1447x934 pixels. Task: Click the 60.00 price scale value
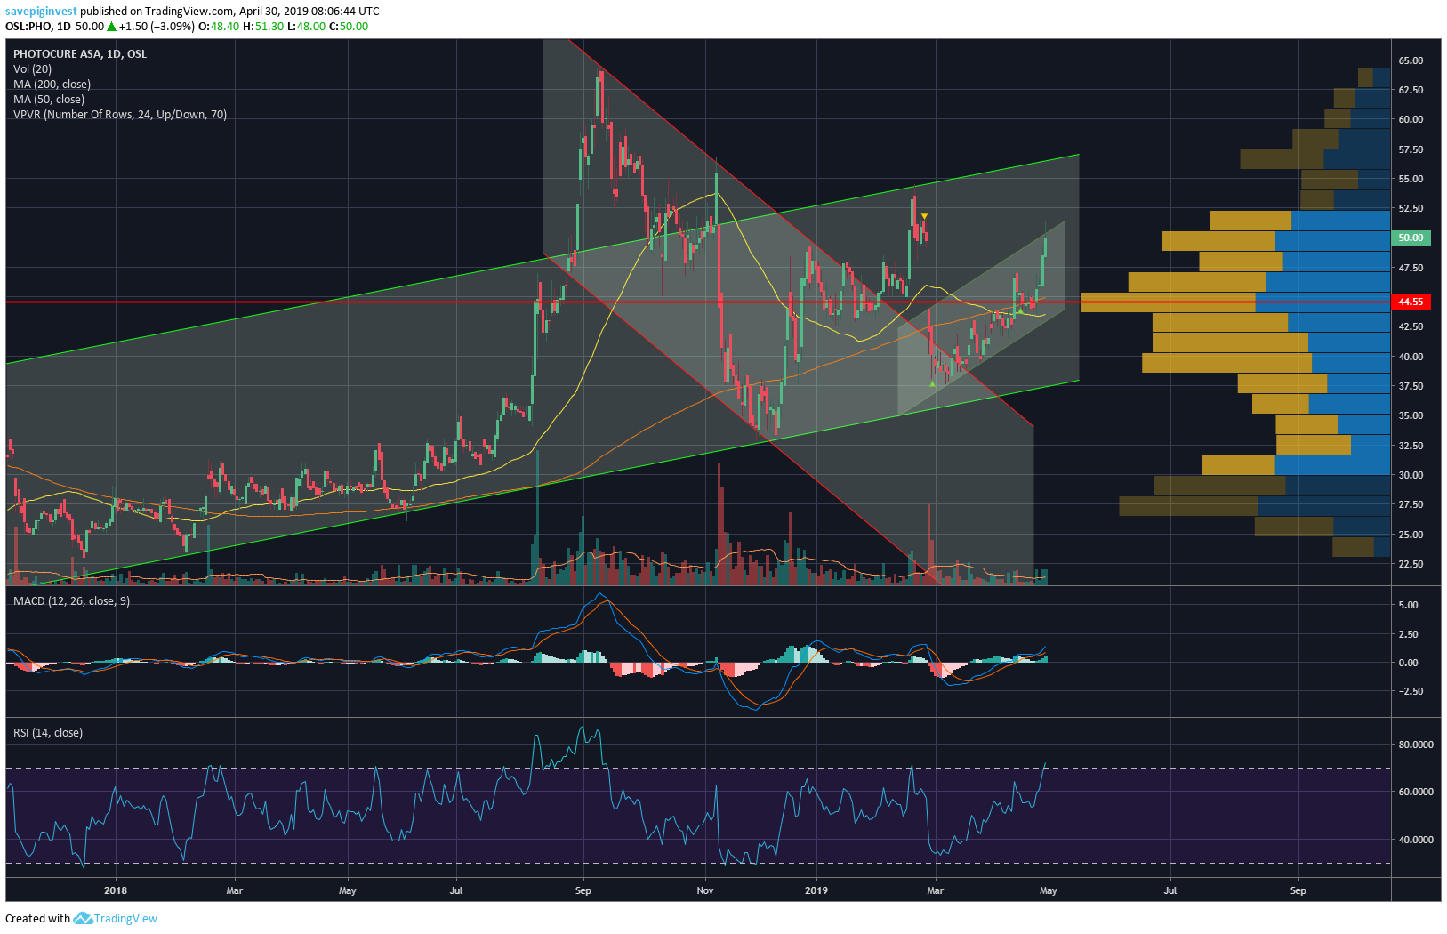(x=1411, y=119)
